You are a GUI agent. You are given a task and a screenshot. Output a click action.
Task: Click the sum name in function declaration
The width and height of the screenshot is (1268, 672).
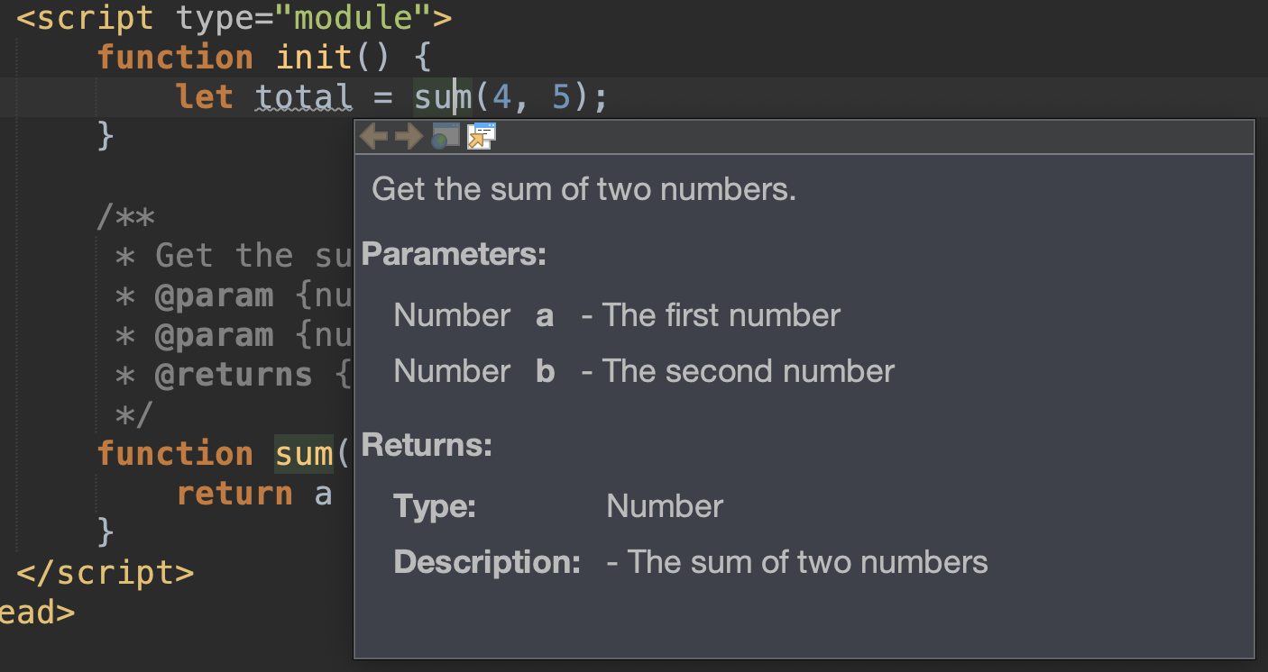(304, 453)
